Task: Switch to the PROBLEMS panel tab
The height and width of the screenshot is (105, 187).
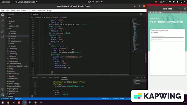Action: (x=35, y=78)
